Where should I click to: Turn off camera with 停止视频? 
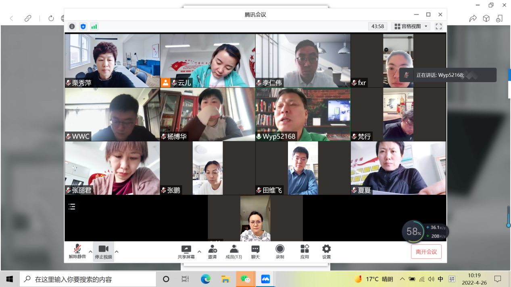(x=103, y=252)
